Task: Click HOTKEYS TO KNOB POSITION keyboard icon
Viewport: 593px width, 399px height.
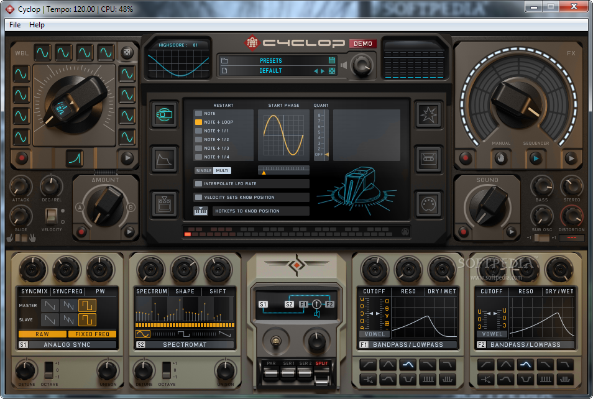Action: coord(200,211)
